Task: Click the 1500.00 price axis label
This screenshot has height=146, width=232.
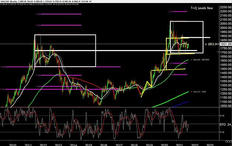Action: [226, 69]
